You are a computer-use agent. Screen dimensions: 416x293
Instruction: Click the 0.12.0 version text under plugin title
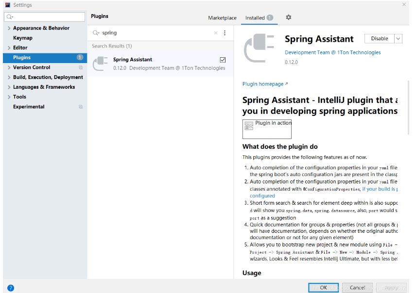pos(291,62)
